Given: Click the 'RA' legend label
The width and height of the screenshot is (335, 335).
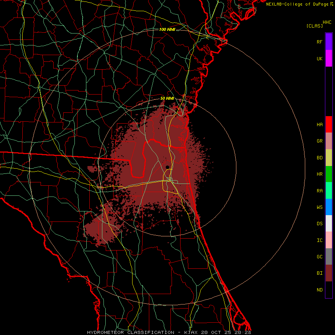Looking at the screenshot, I should (x=319, y=191).
